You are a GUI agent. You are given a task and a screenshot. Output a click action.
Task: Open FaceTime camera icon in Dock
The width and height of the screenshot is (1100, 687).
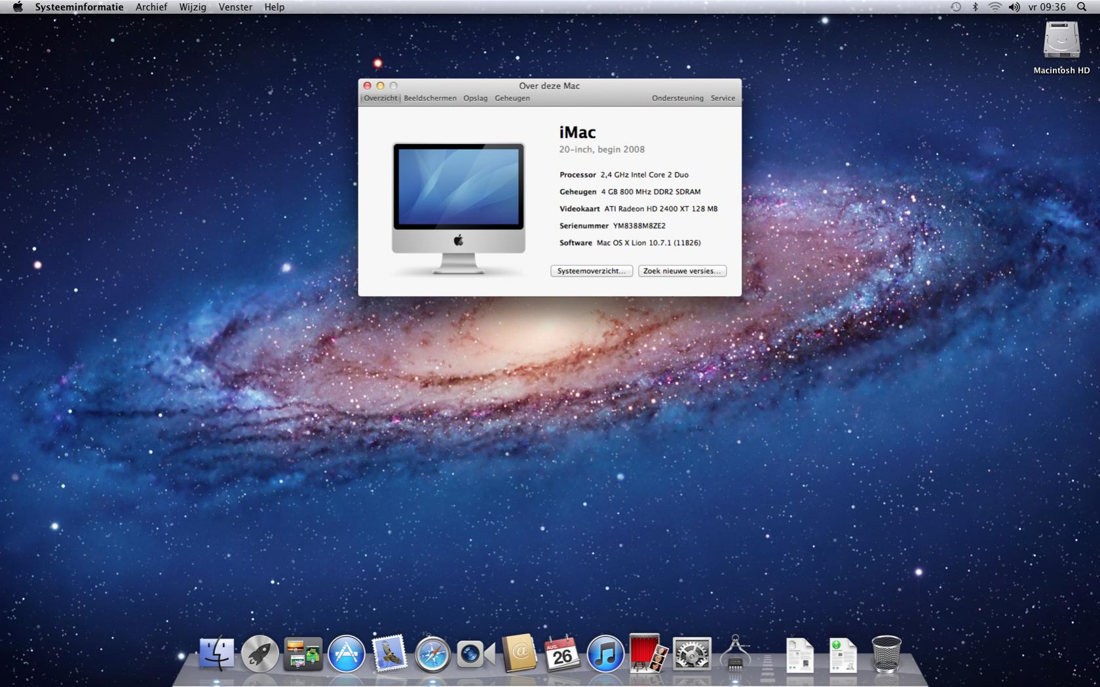475,654
